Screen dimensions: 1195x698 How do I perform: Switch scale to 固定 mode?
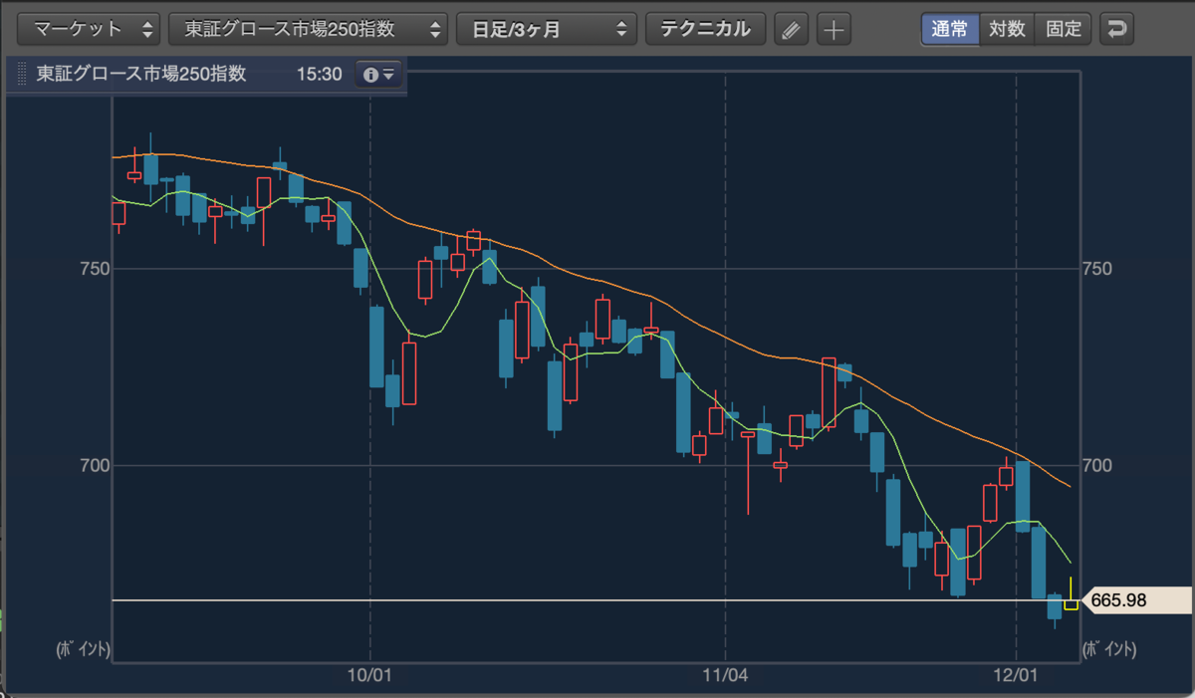[1064, 29]
